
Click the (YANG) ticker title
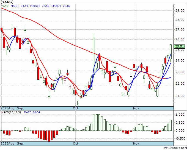6,2
